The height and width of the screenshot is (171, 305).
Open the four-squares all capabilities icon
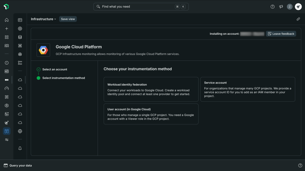coord(7,37)
